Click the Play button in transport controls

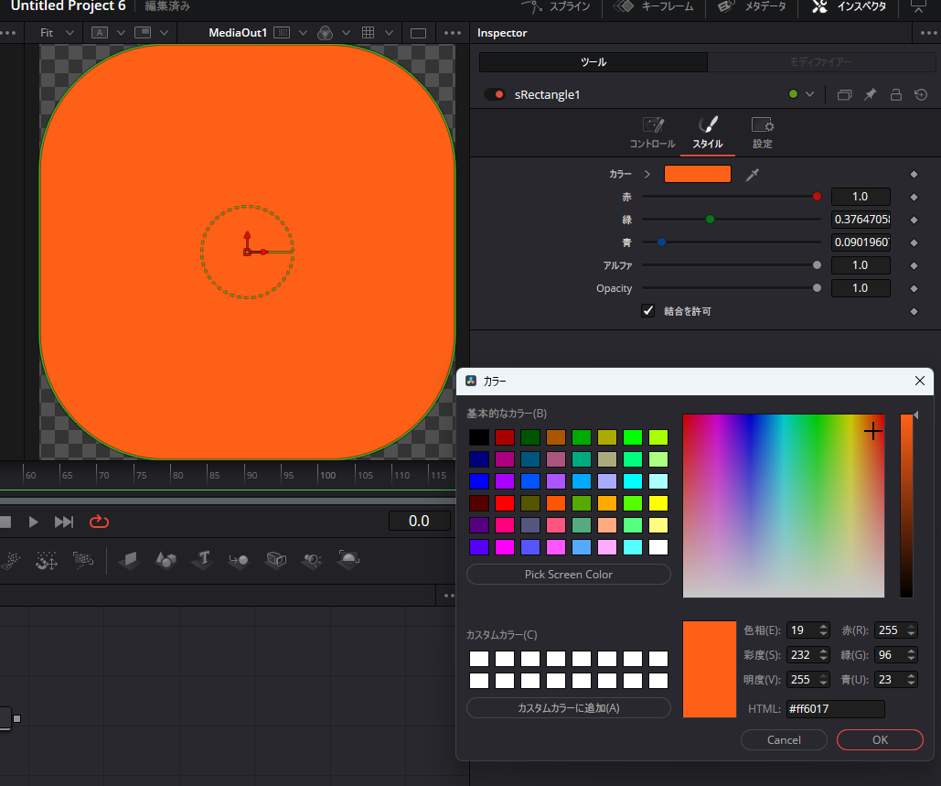(34, 522)
